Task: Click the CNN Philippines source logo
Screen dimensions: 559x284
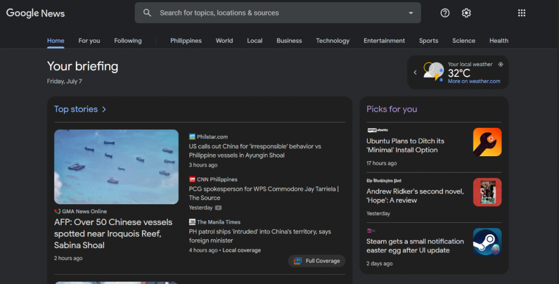Action: pos(192,180)
